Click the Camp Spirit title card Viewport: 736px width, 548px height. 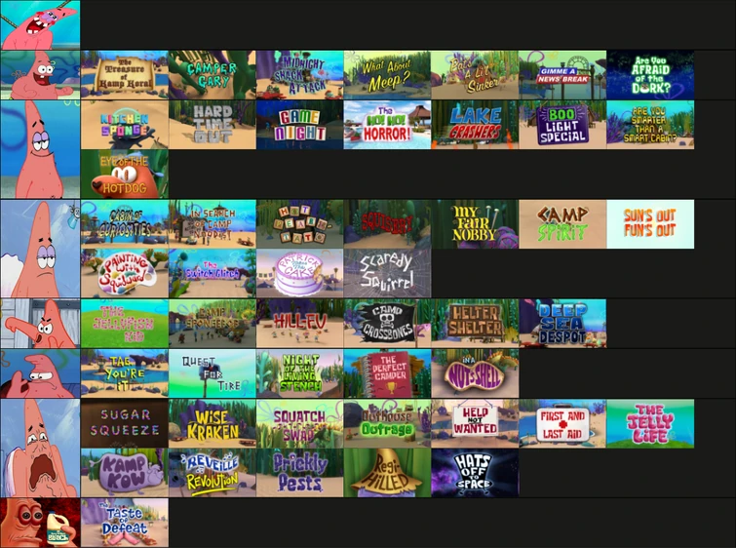(x=562, y=224)
